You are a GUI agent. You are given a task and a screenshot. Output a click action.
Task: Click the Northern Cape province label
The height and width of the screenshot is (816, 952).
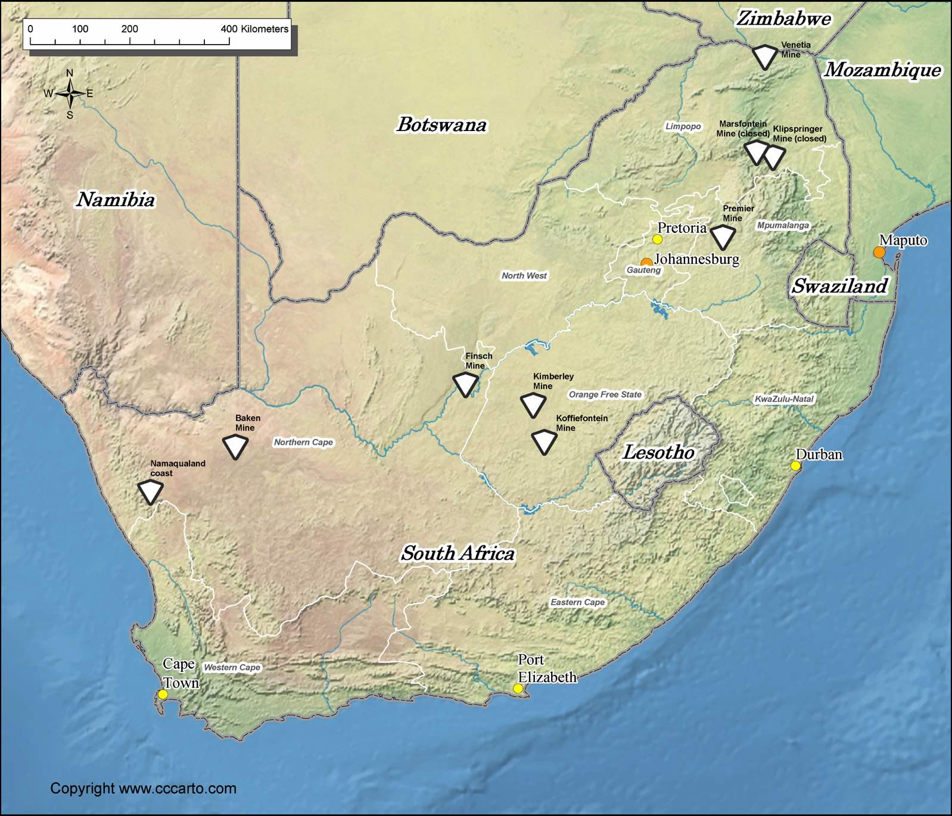(303, 442)
